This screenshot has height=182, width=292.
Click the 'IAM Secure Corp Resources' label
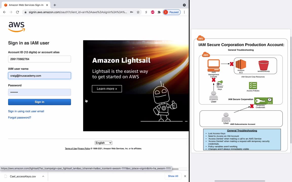(x=253, y=77)
